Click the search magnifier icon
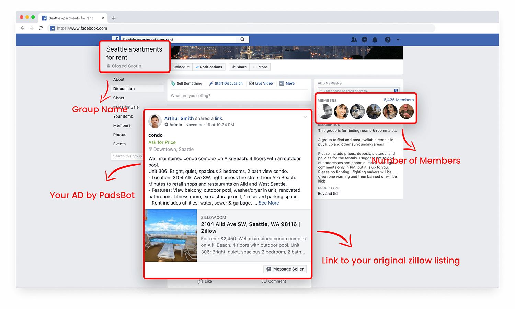 pyautogui.click(x=242, y=40)
